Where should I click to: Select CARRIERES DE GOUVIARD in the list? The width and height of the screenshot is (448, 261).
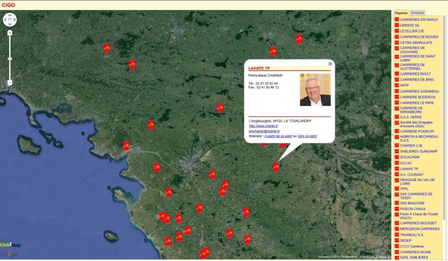click(412, 50)
